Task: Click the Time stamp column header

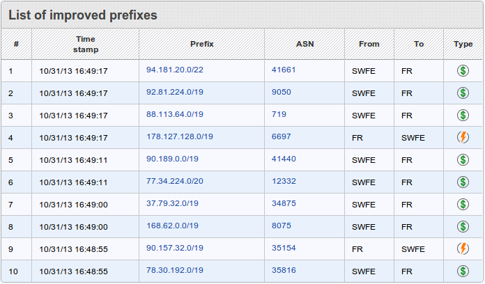Action: click(x=86, y=44)
